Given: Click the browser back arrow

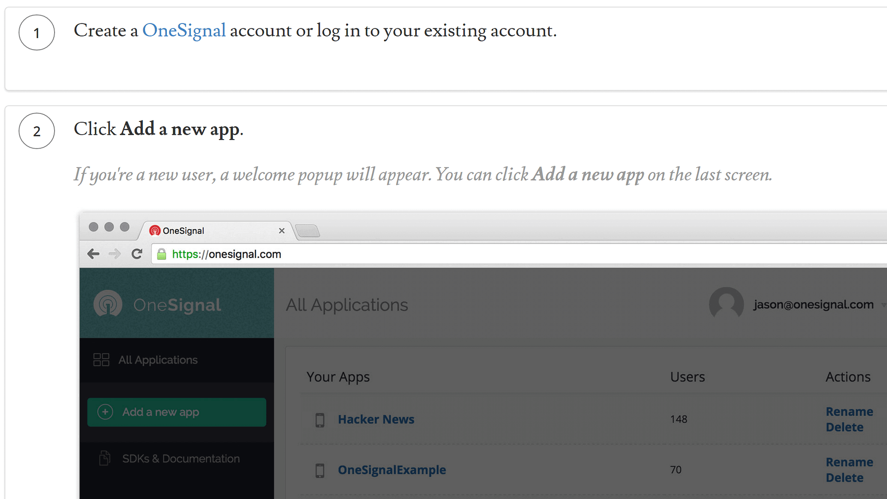Looking at the screenshot, I should click(x=94, y=254).
